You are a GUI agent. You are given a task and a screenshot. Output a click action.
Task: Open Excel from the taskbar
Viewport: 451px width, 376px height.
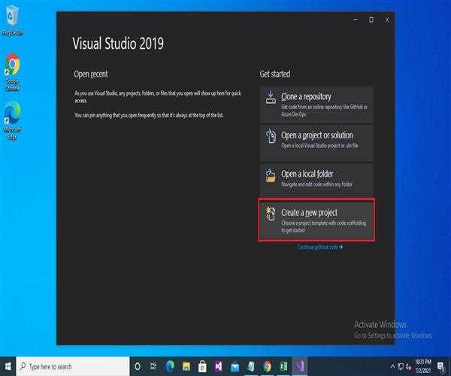283,365
